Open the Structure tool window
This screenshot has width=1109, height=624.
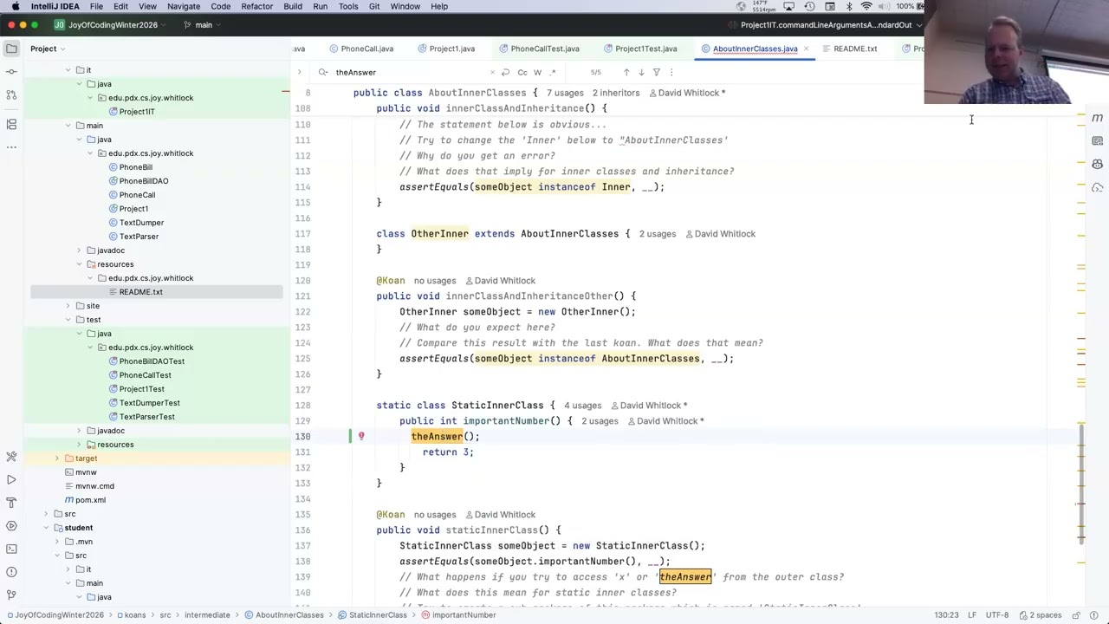tap(11, 125)
